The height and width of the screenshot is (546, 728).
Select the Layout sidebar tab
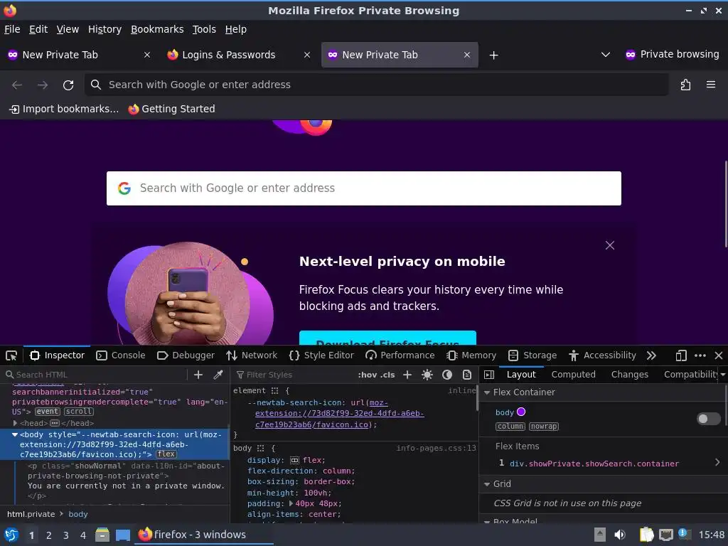[x=521, y=375]
